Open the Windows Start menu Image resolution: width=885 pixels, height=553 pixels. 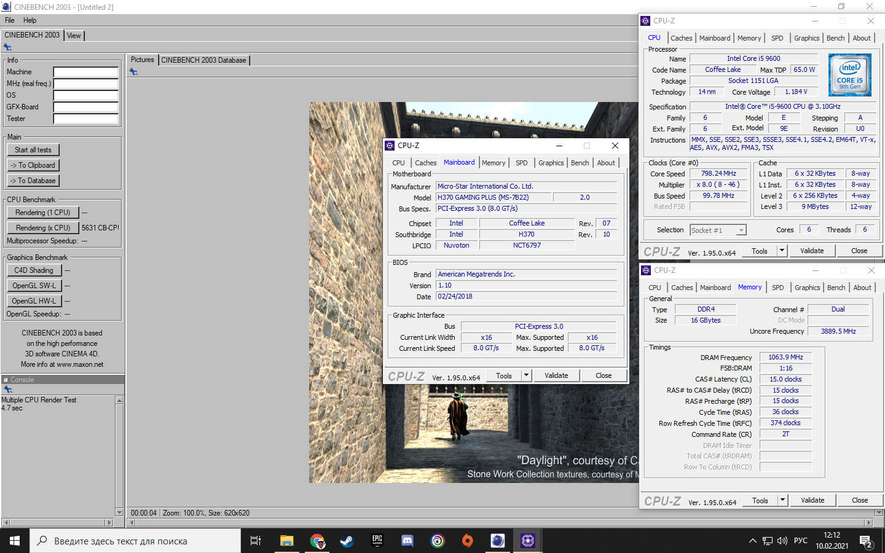click(15, 541)
